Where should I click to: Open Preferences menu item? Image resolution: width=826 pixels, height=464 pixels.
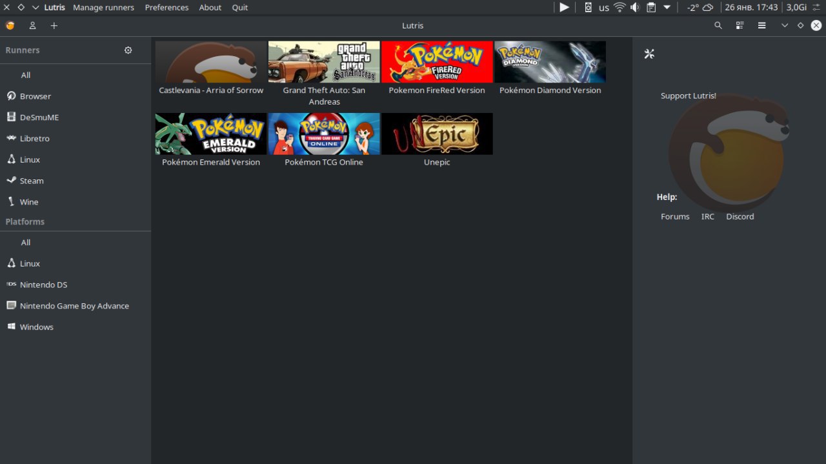point(166,8)
